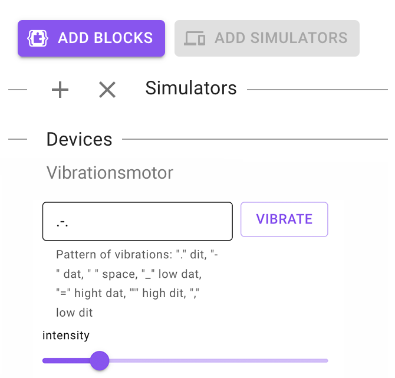Click the devices icon inside ADD SIMULATORS
The width and height of the screenshot is (395, 378).
(x=195, y=38)
